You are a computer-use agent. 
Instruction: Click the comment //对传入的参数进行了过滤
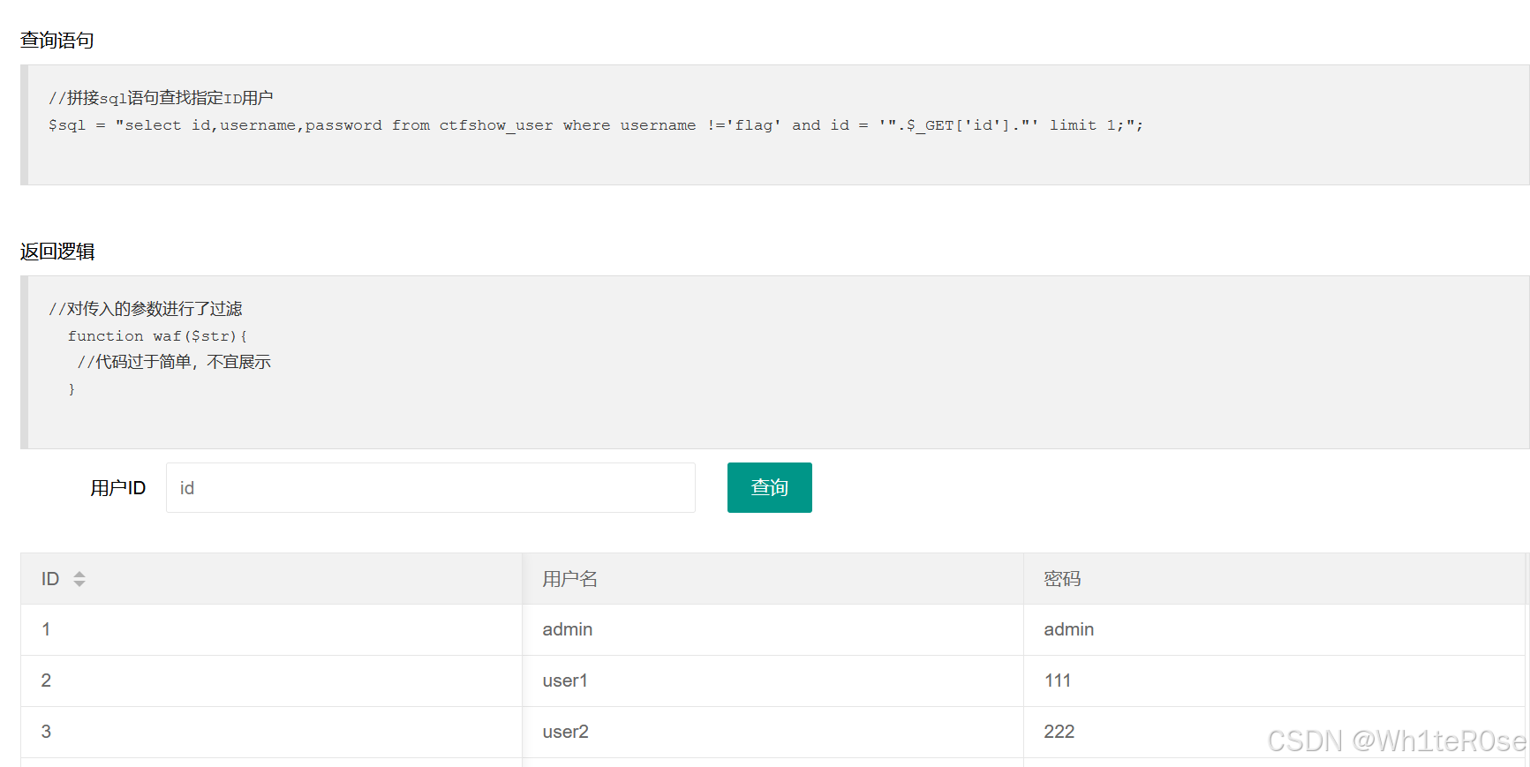[146, 309]
